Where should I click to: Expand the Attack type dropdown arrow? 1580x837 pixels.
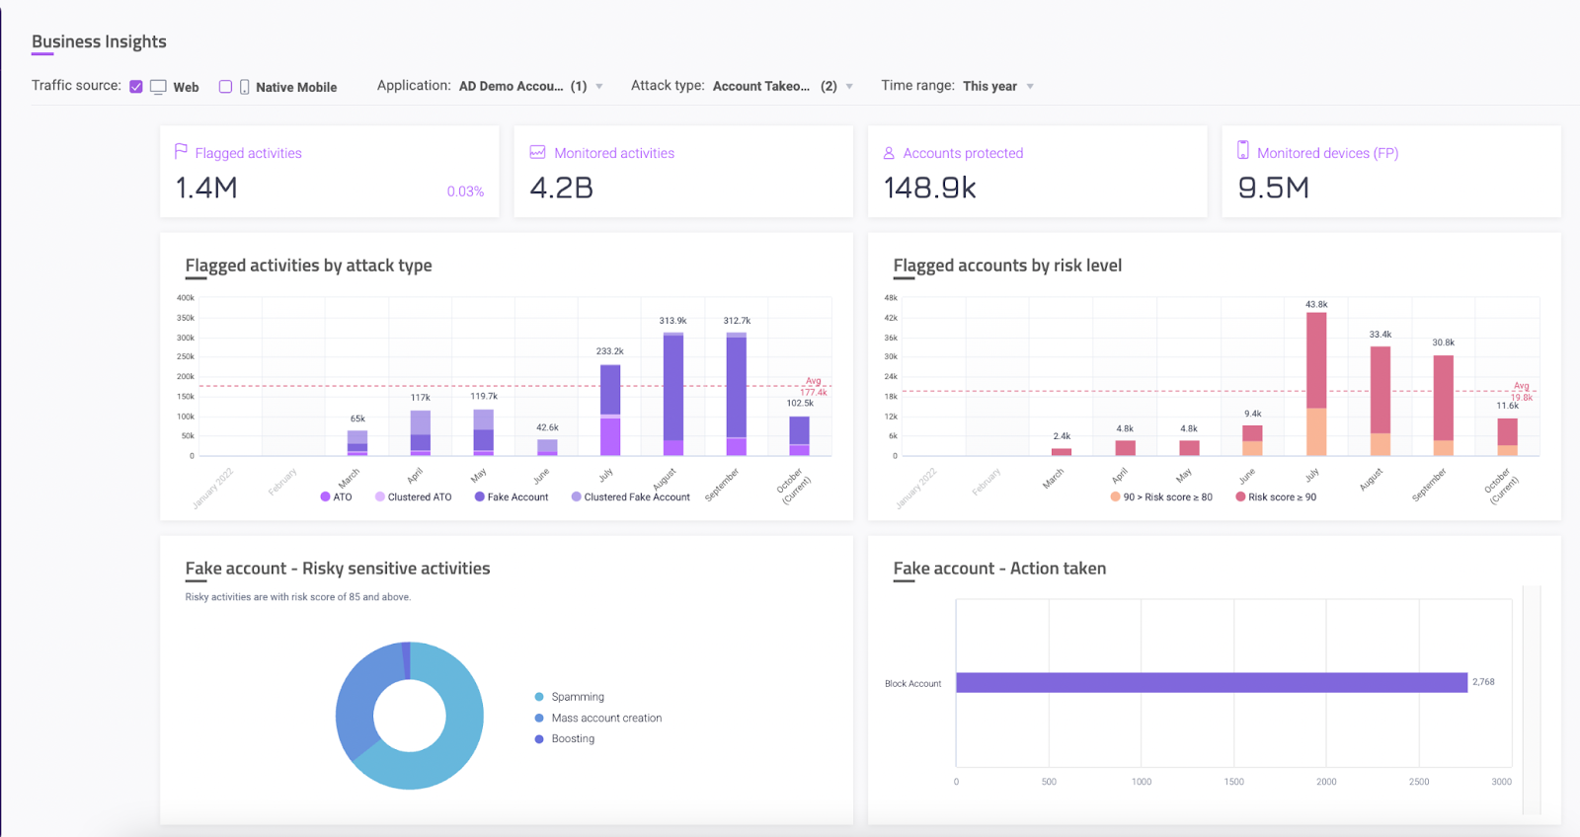click(x=849, y=87)
